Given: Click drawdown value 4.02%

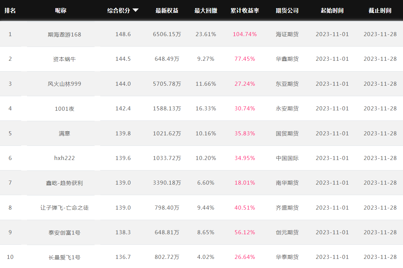Looking at the screenshot, I should tap(206, 257).
